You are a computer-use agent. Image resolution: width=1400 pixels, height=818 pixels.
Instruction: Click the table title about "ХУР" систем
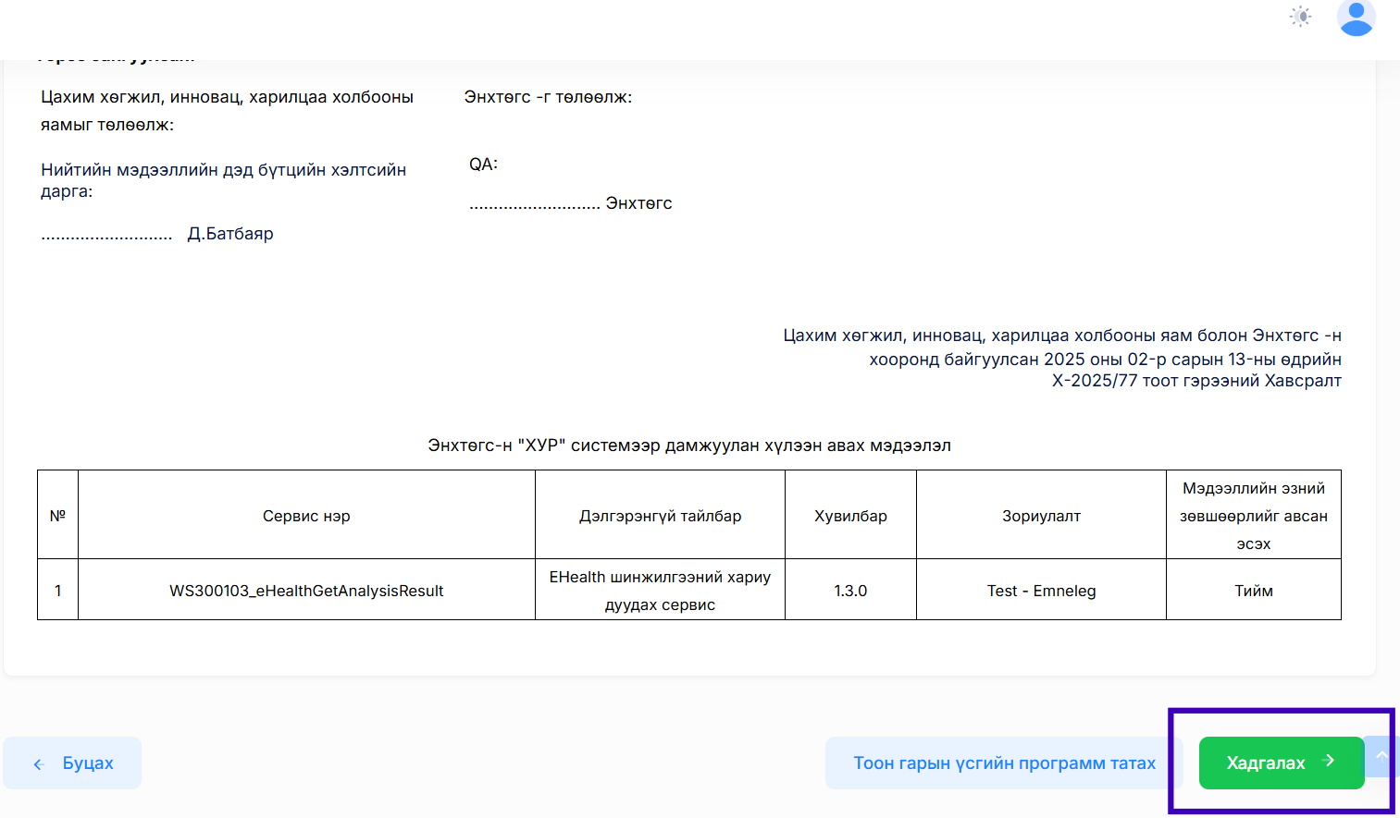pos(688,446)
